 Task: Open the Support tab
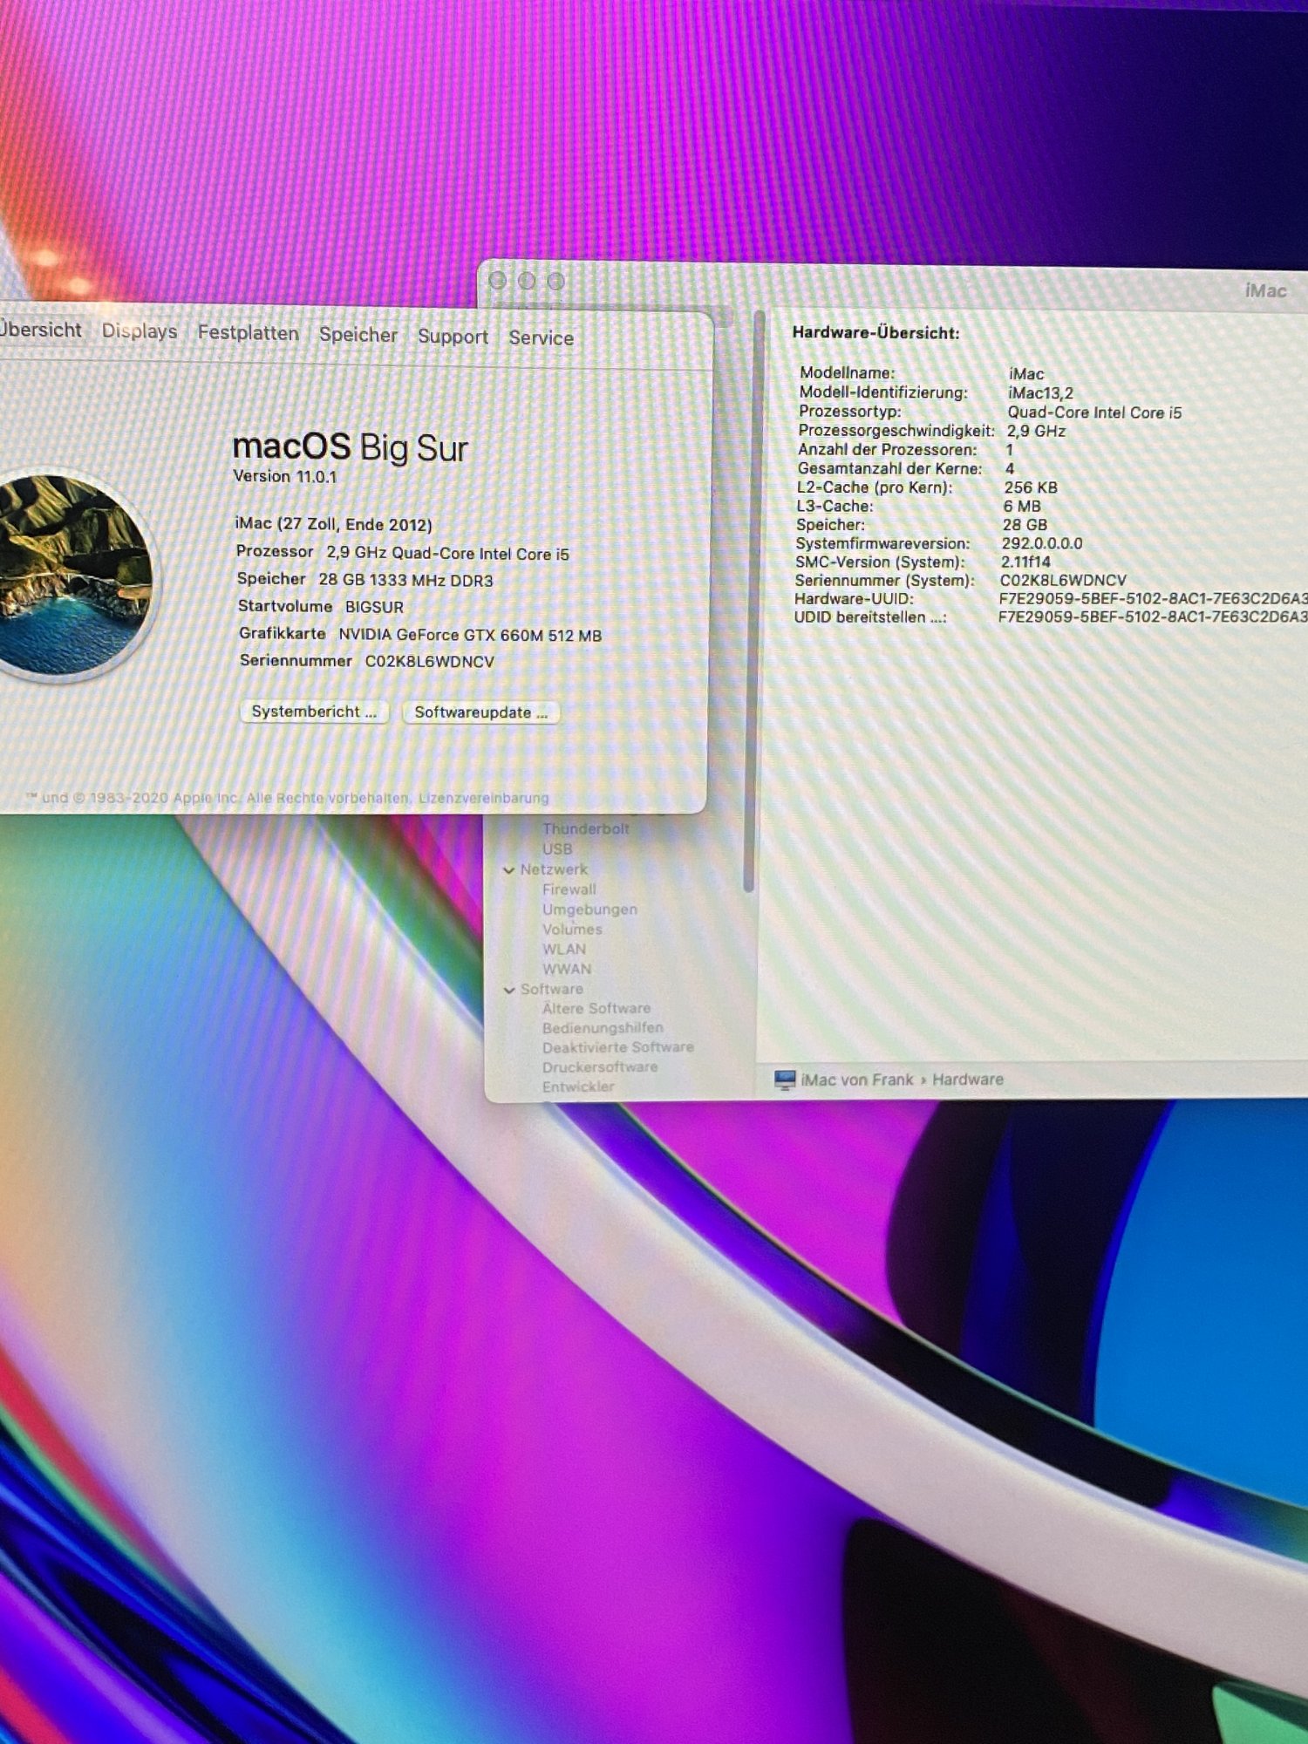[x=453, y=337]
